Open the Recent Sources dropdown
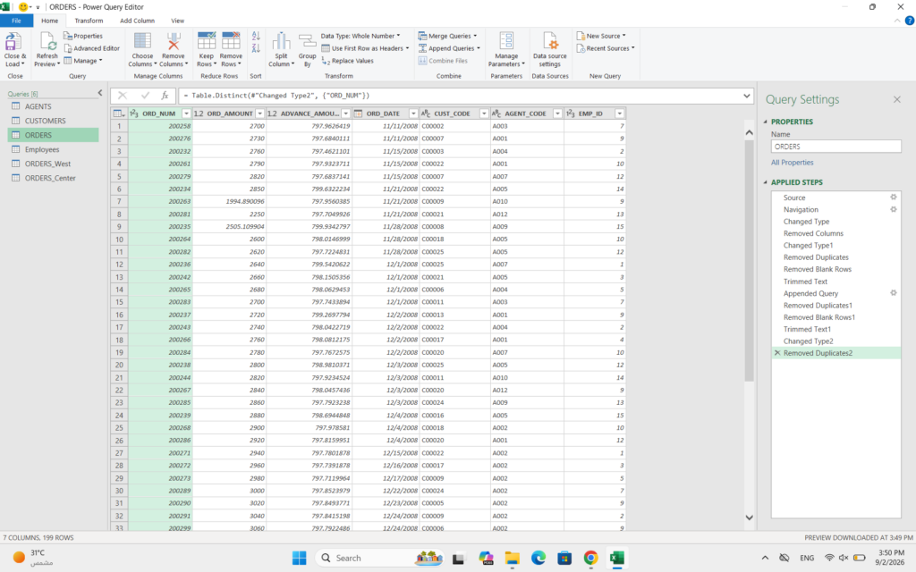This screenshot has height=572, width=916. 606,48
